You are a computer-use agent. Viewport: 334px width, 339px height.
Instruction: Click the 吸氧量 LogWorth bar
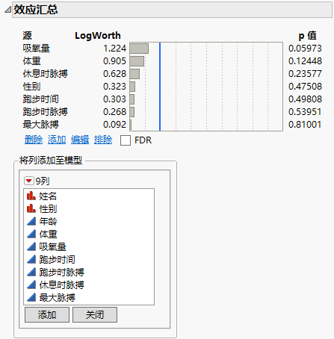point(139,49)
